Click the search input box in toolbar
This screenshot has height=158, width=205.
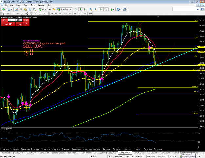[185, 9]
